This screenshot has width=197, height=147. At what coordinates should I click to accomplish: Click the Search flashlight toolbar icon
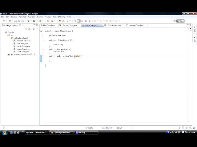pyautogui.click(x=67, y=21)
